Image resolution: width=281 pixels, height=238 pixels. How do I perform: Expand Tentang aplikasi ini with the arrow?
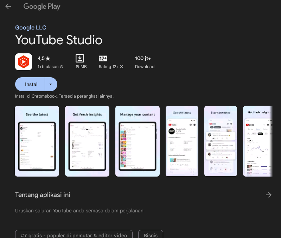(x=269, y=195)
